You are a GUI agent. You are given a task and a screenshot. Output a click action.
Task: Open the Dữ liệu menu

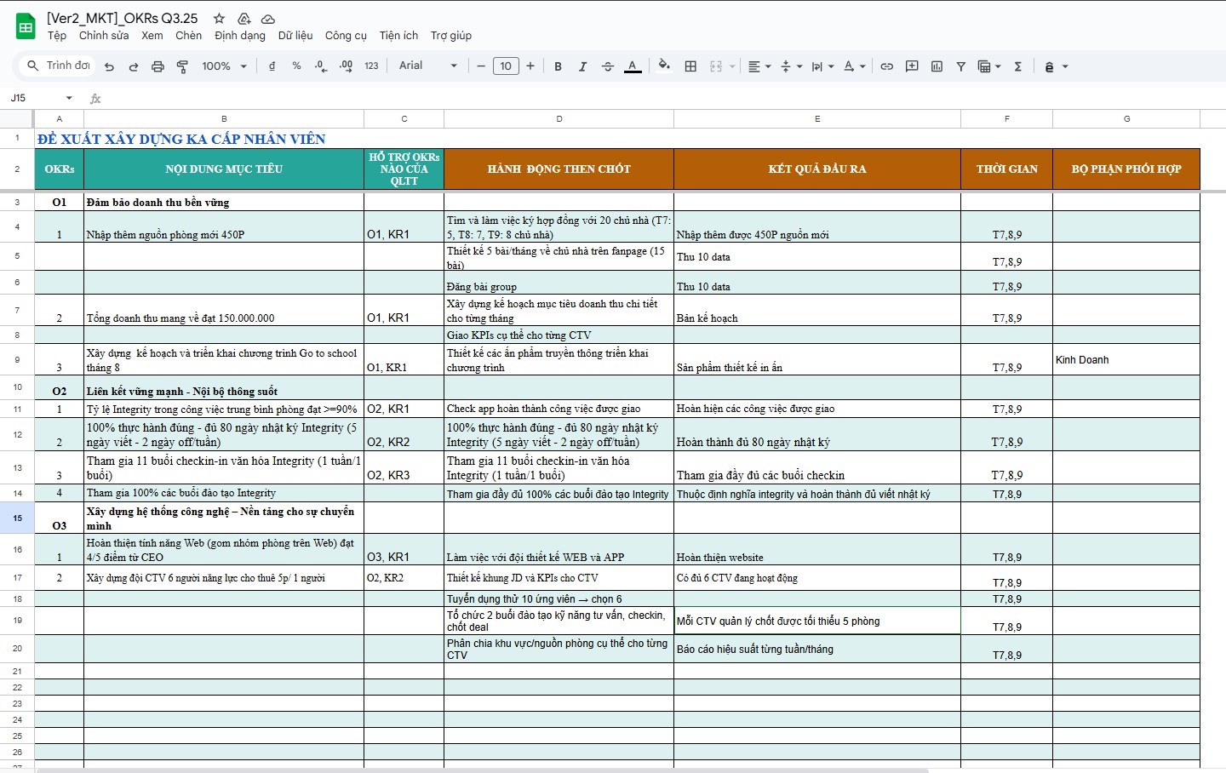pos(295,36)
